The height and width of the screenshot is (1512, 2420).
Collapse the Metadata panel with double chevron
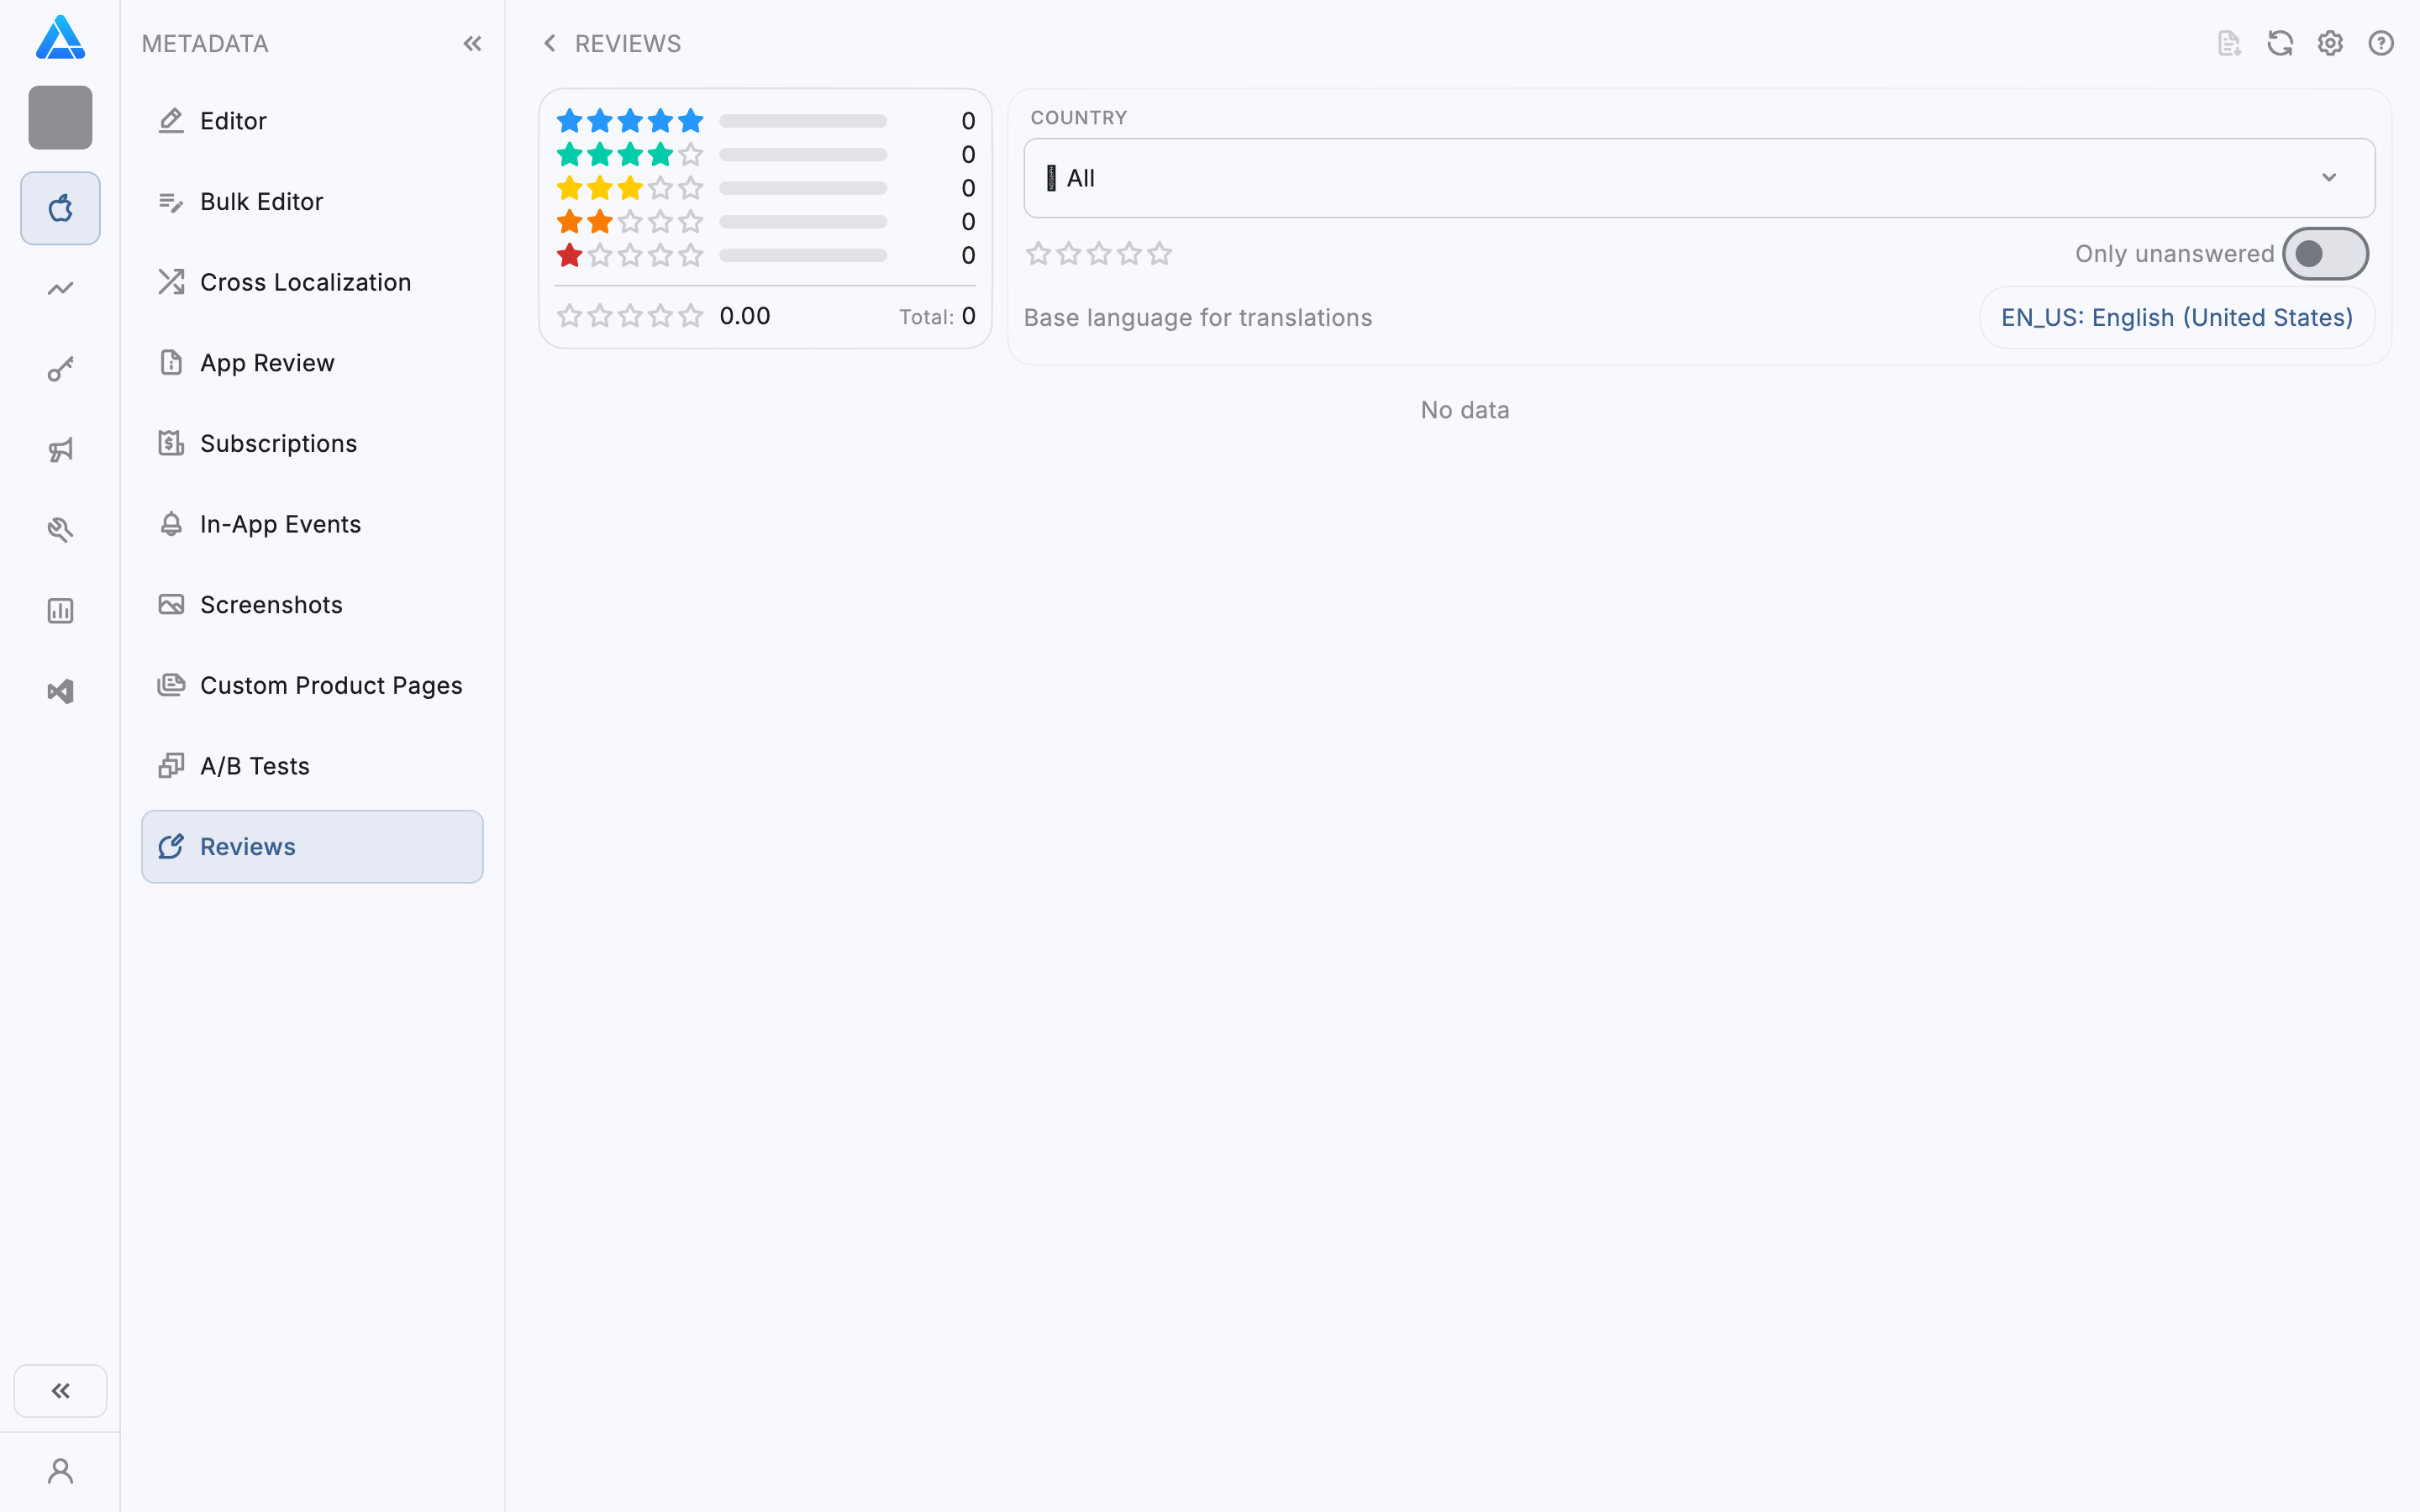pos(472,43)
